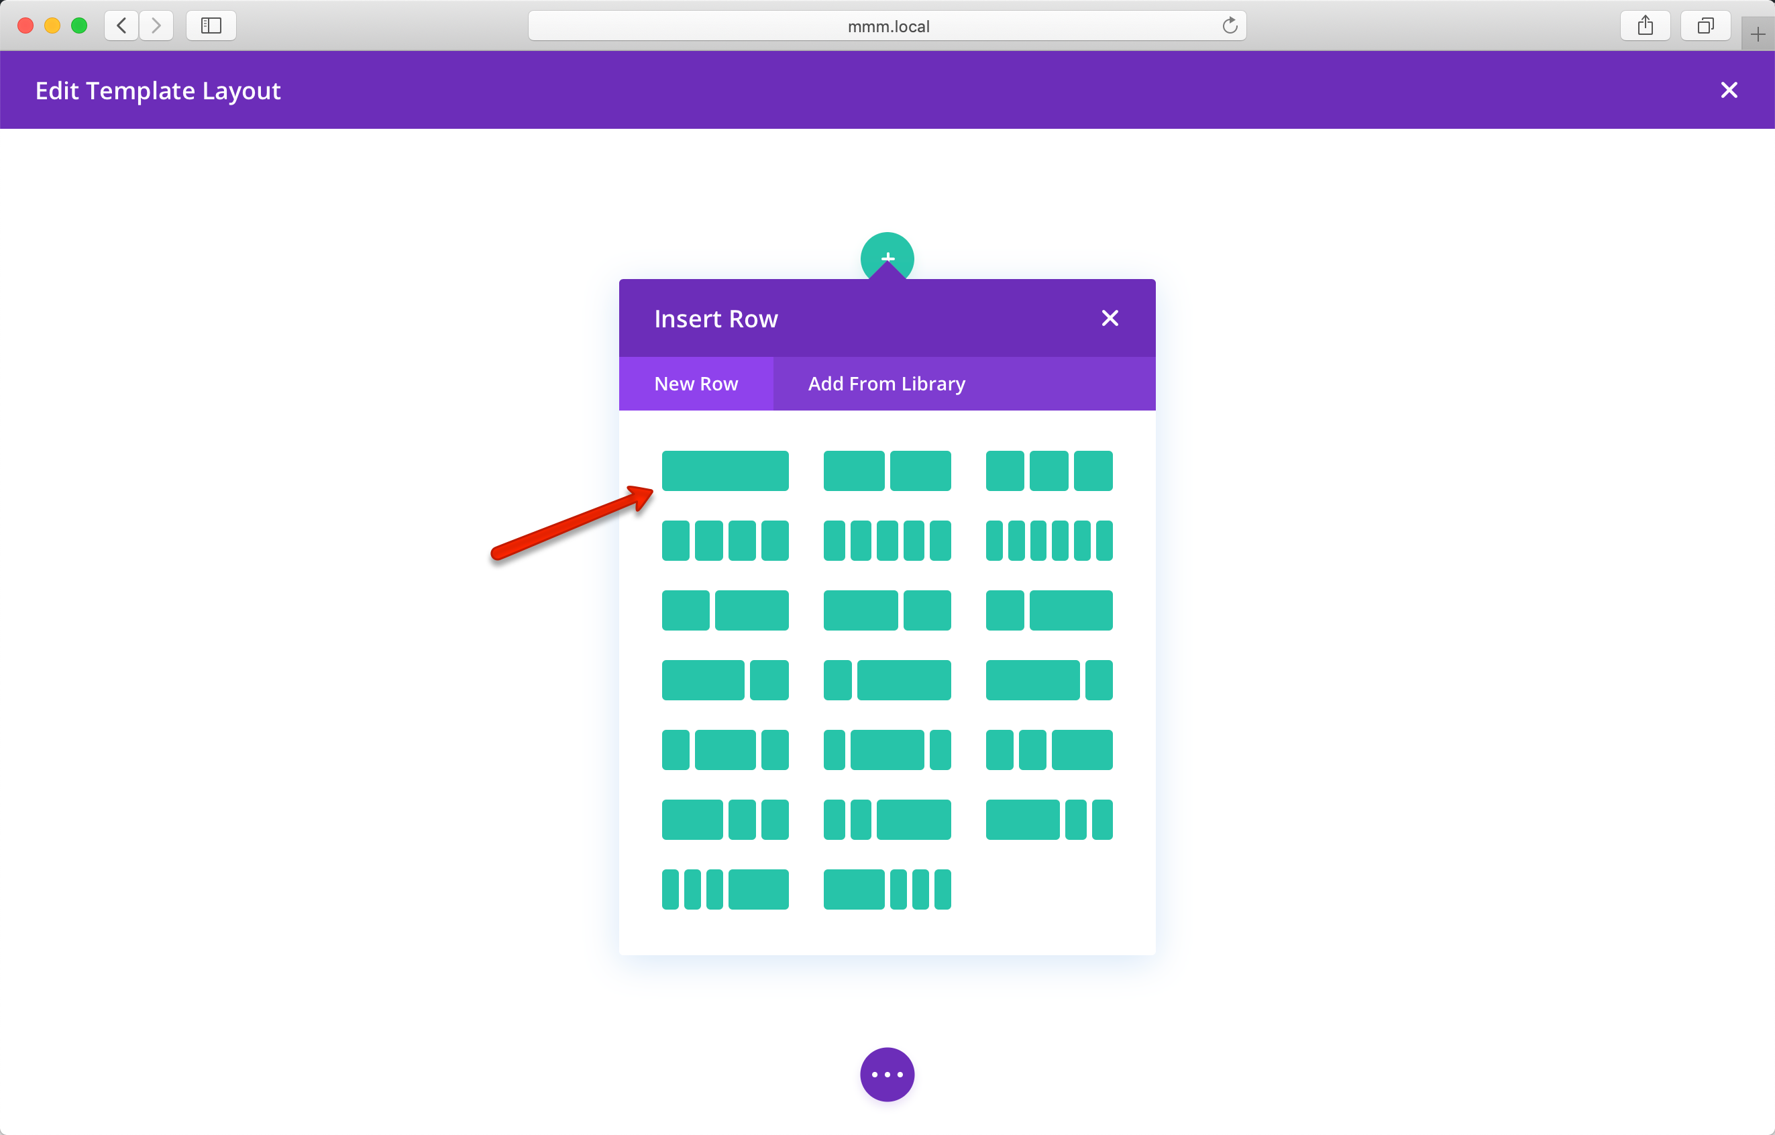Viewport: 1775px width, 1135px height.
Task: Pick the three equal columns row layout
Action: pos(1049,470)
